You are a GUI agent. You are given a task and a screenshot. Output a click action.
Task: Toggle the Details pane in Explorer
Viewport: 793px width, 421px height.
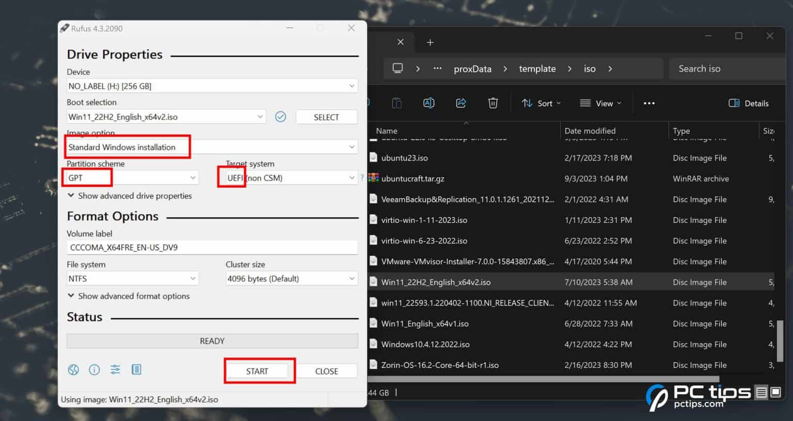pyautogui.click(x=748, y=103)
